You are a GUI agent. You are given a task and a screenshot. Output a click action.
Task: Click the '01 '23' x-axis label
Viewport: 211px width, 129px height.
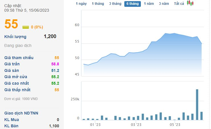click(95, 125)
